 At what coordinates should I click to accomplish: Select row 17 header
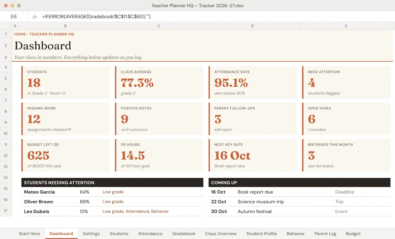(x=6, y=211)
